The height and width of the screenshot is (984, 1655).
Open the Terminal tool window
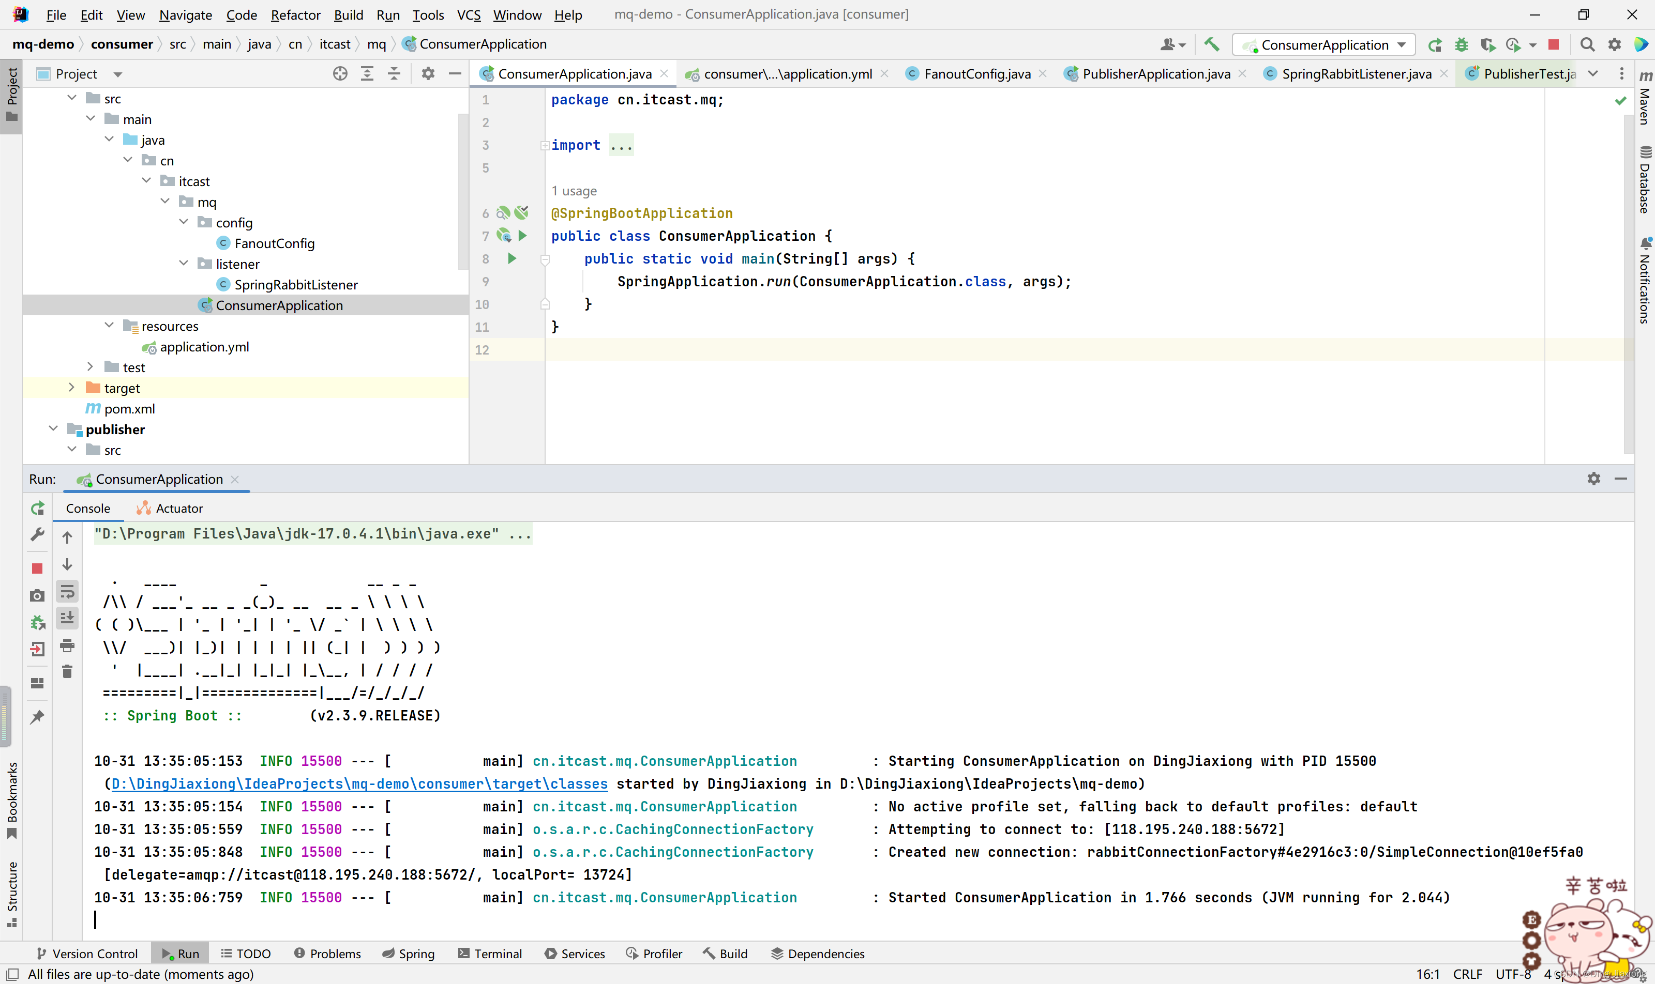click(x=490, y=954)
